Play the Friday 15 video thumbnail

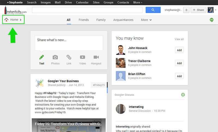[69, 125]
